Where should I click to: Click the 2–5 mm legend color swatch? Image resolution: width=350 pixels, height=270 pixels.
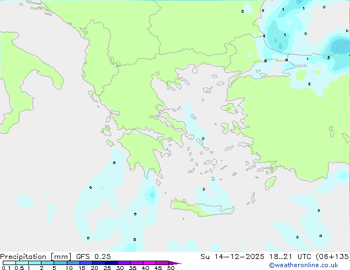click(47, 263)
